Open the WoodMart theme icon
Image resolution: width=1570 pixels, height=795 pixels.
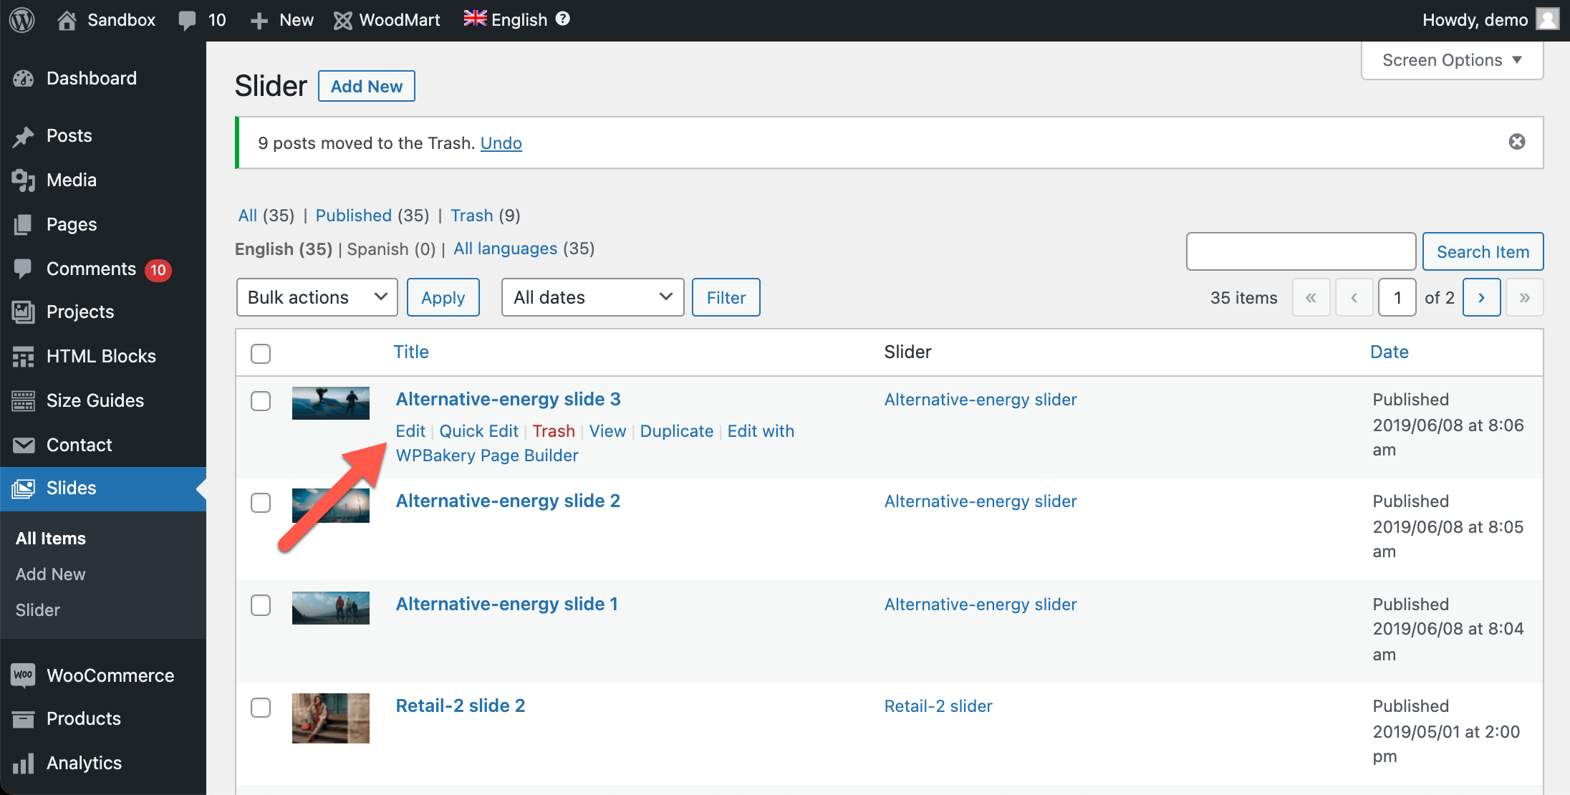343,21
